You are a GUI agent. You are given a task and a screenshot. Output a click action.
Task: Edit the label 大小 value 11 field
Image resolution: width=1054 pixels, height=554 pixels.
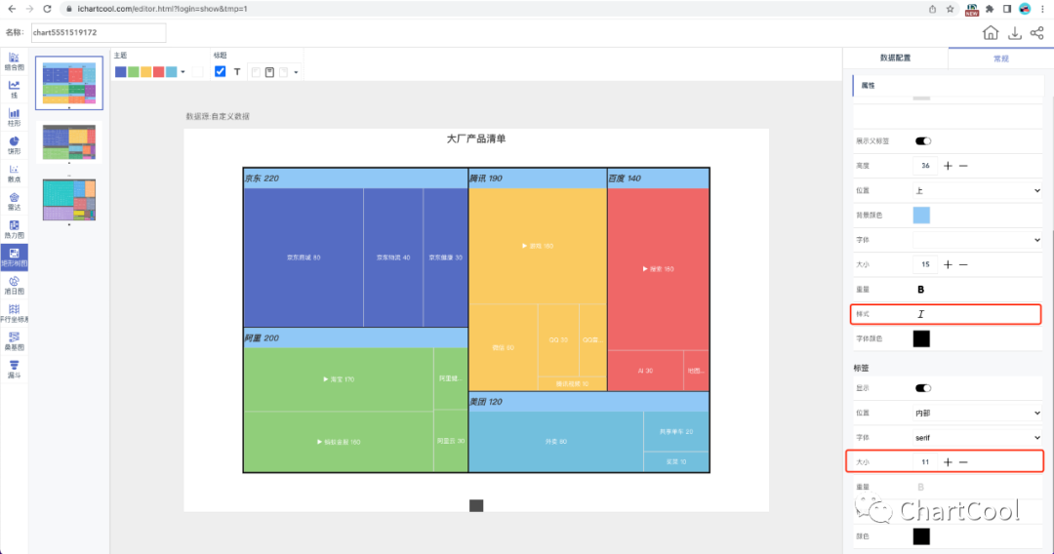pos(925,462)
